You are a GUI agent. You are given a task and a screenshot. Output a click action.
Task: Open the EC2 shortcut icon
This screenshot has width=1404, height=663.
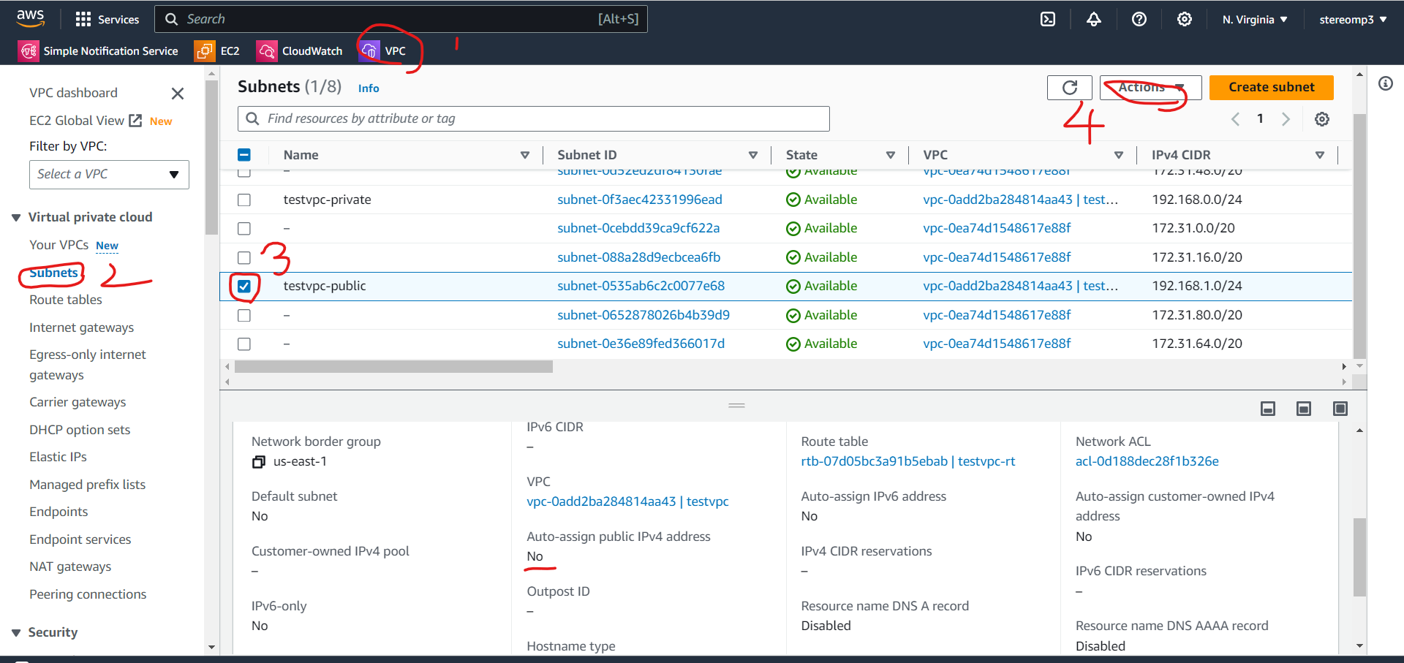[204, 50]
